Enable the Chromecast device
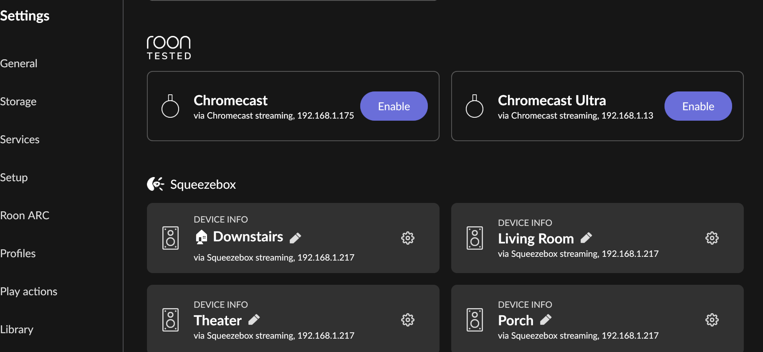This screenshot has width=763, height=352. click(394, 106)
